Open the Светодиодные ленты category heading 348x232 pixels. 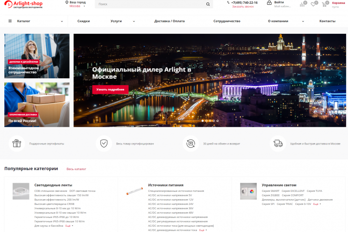click(x=53, y=185)
